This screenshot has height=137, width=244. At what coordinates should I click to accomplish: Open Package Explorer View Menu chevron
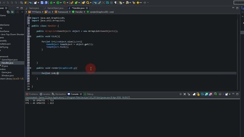point(22,12)
